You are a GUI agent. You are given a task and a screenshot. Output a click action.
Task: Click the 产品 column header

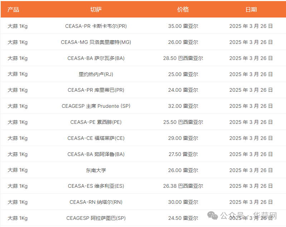tap(13, 10)
